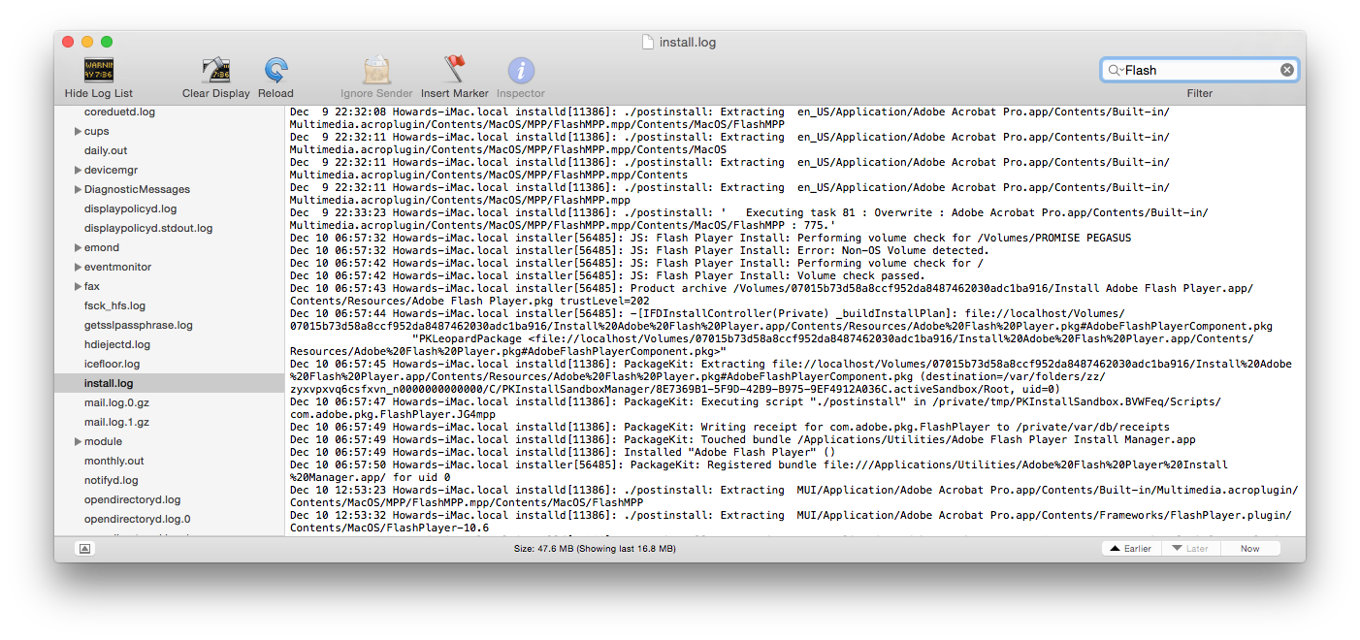Reload the current log
Screen dimensions: 1360x640
pos(275,70)
